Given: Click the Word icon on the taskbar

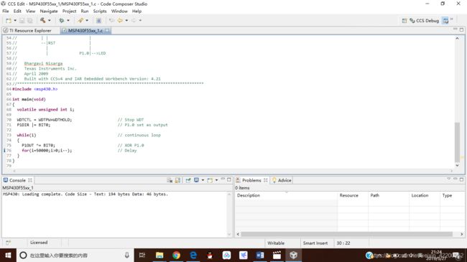Looking at the screenshot, I should coord(260,255).
